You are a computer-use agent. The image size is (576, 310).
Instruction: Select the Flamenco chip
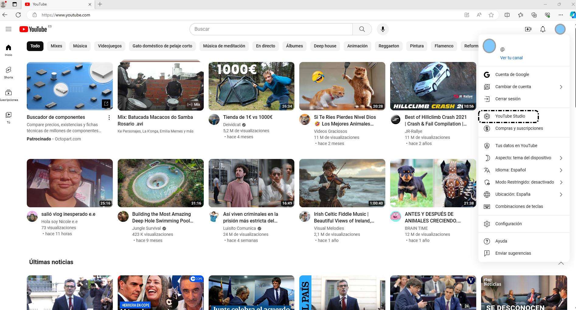click(444, 46)
